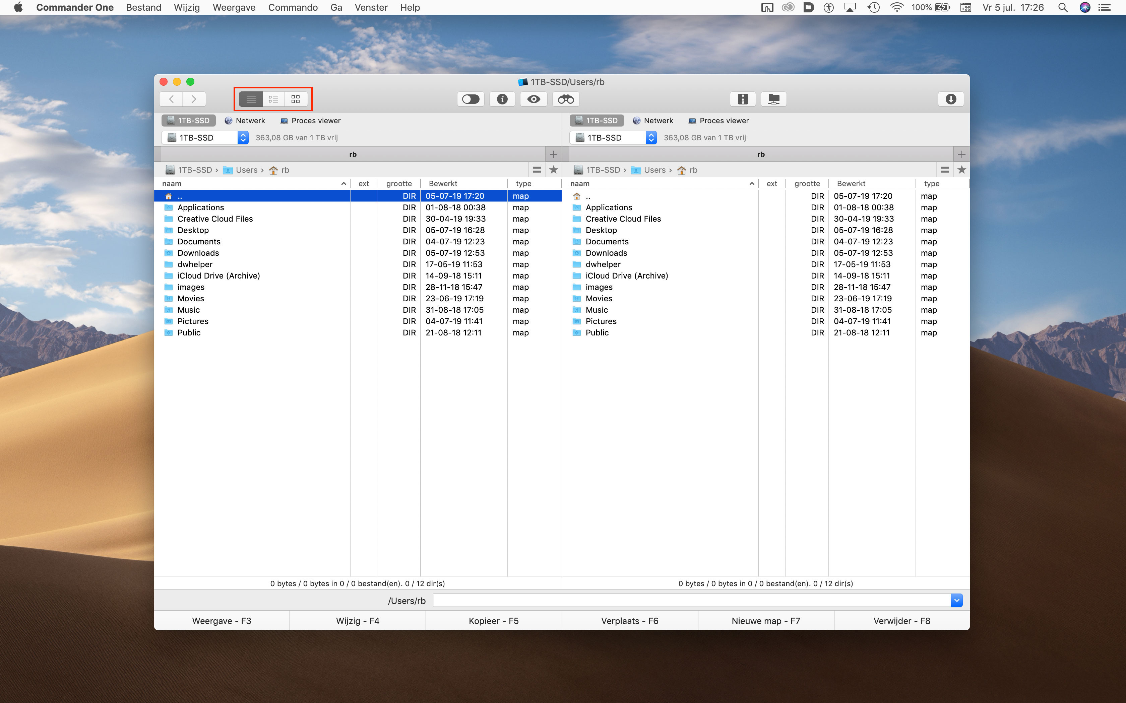The width and height of the screenshot is (1126, 703).
Task: Select Netwerk in right panel
Action: (653, 121)
